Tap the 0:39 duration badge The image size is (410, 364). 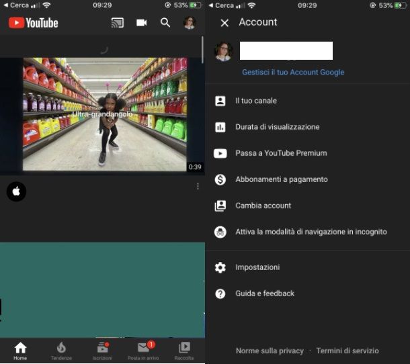point(195,167)
